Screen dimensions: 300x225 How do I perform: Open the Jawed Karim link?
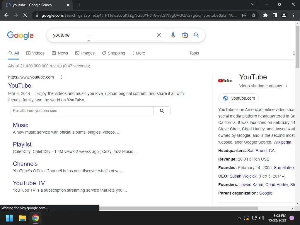[251, 185]
